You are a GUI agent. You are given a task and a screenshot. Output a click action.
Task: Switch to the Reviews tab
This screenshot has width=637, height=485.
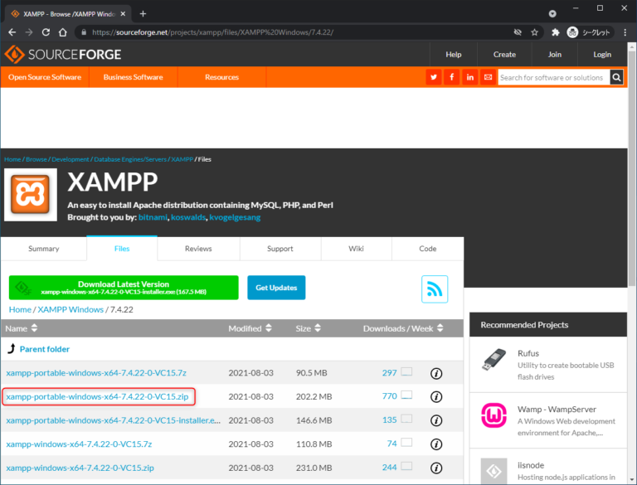pos(198,249)
